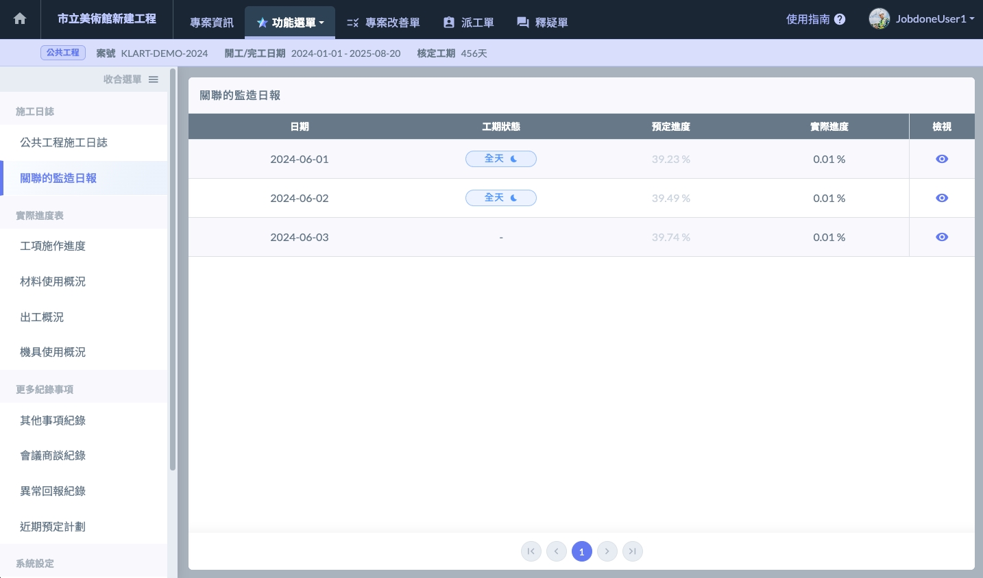
Task: Switch to the 專案資訊 tab
Action: [211, 23]
